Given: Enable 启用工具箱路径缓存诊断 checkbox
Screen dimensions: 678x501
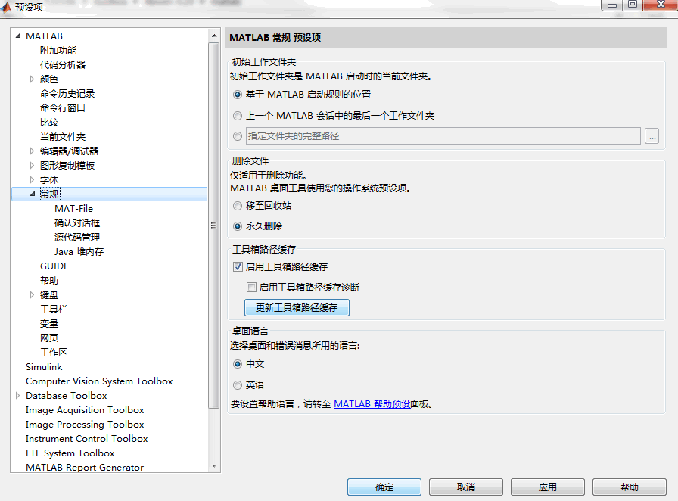Looking at the screenshot, I should coord(251,288).
